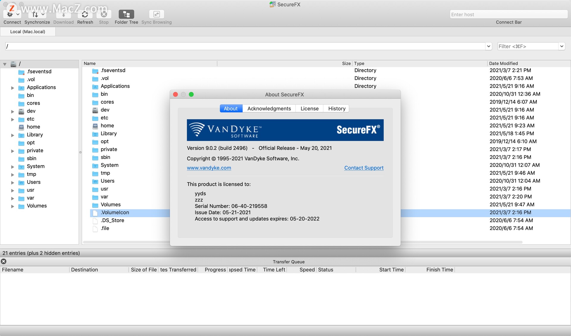Open the Connect dropdown arrow
Image resolution: width=571 pixels, height=336 pixels.
(x=18, y=14)
